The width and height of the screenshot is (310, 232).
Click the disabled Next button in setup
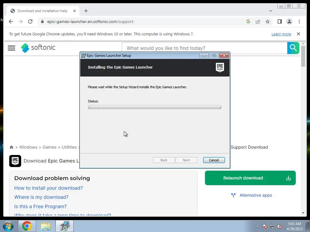click(186, 160)
